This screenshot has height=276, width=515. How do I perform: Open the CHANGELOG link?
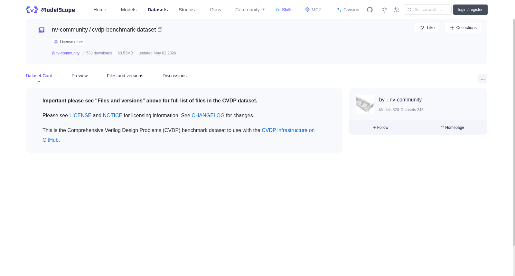click(208, 115)
